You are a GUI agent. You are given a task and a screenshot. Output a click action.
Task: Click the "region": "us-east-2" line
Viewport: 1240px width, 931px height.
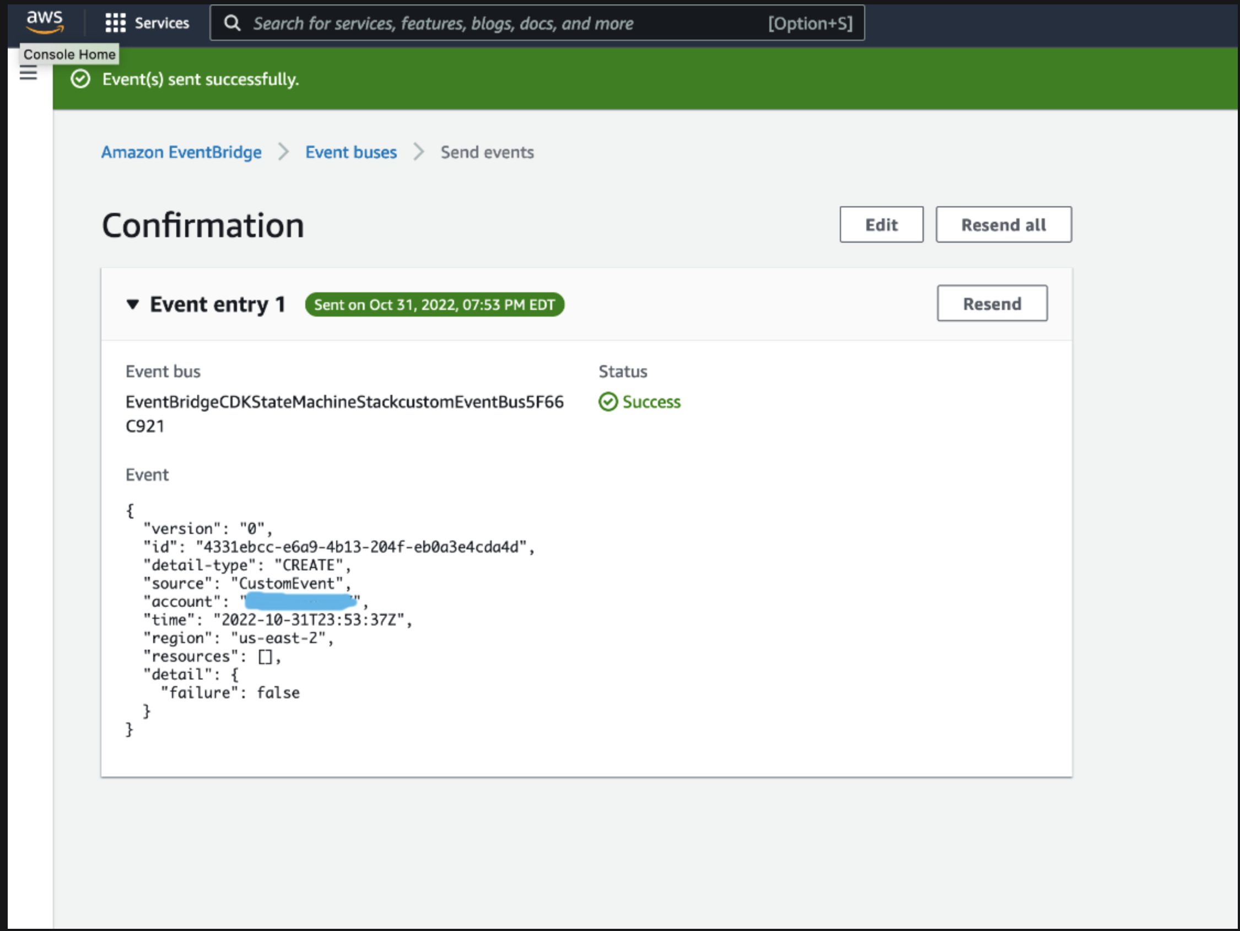click(238, 638)
